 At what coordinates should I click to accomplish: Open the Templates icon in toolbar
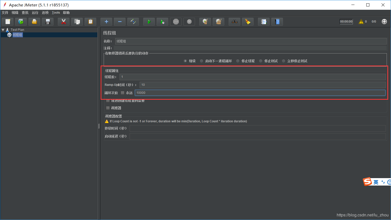[x=21, y=22]
